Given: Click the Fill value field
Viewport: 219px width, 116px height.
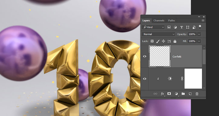Looking at the screenshot, I should [x=192, y=41].
